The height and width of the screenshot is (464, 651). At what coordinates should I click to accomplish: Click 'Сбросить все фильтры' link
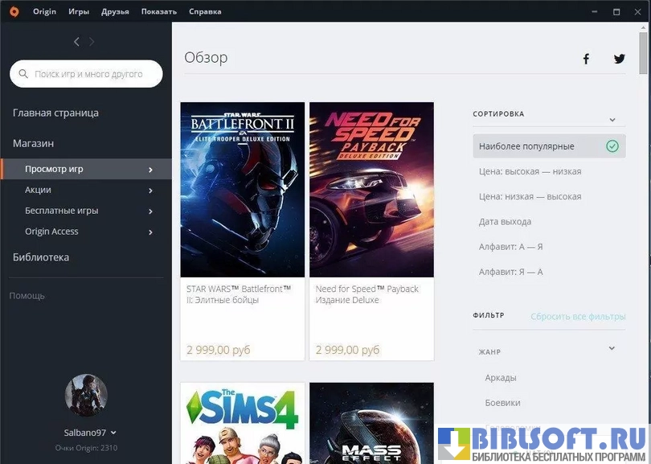pos(578,316)
